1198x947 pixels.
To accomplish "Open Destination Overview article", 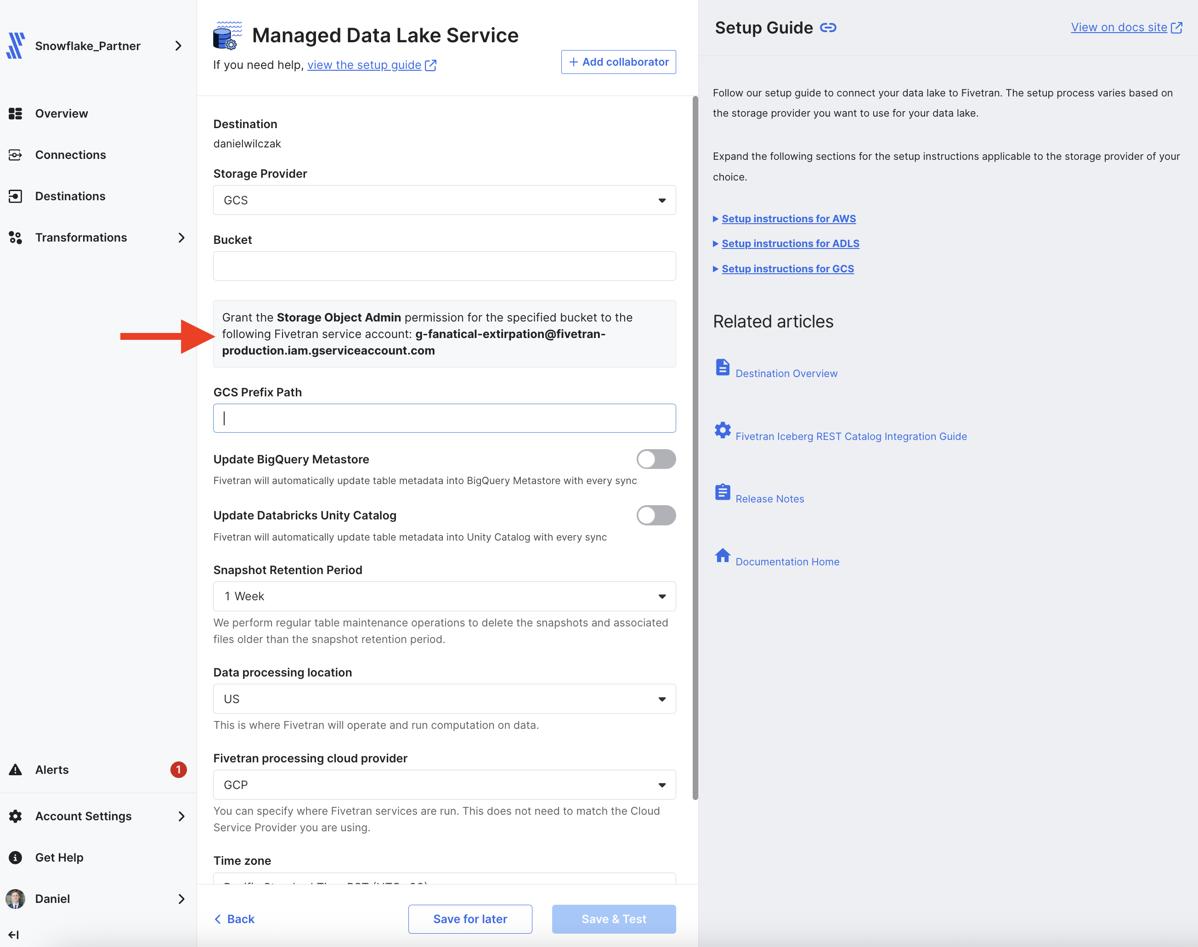I will coord(786,374).
